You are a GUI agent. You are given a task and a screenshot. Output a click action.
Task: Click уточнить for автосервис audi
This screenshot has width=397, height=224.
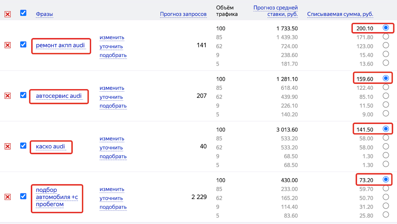click(111, 97)
